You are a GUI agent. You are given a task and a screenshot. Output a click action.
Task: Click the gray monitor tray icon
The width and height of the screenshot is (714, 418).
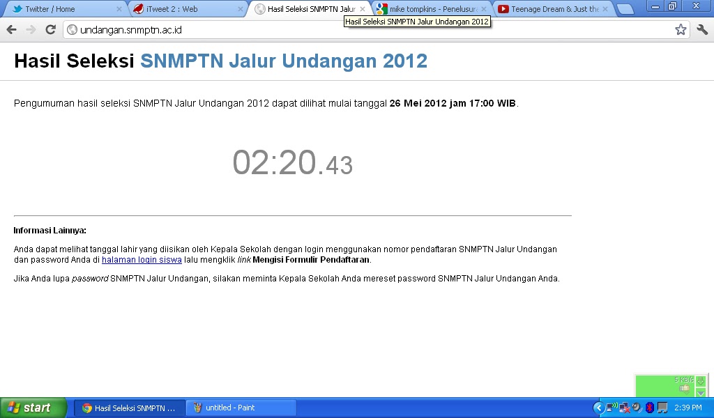(662, 408)
